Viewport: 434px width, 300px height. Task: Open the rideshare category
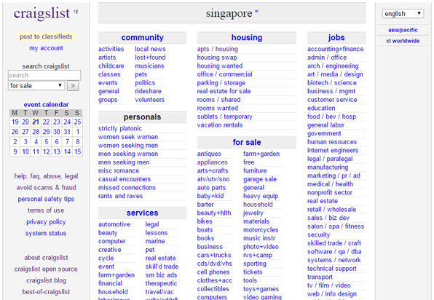click(148, 91)
